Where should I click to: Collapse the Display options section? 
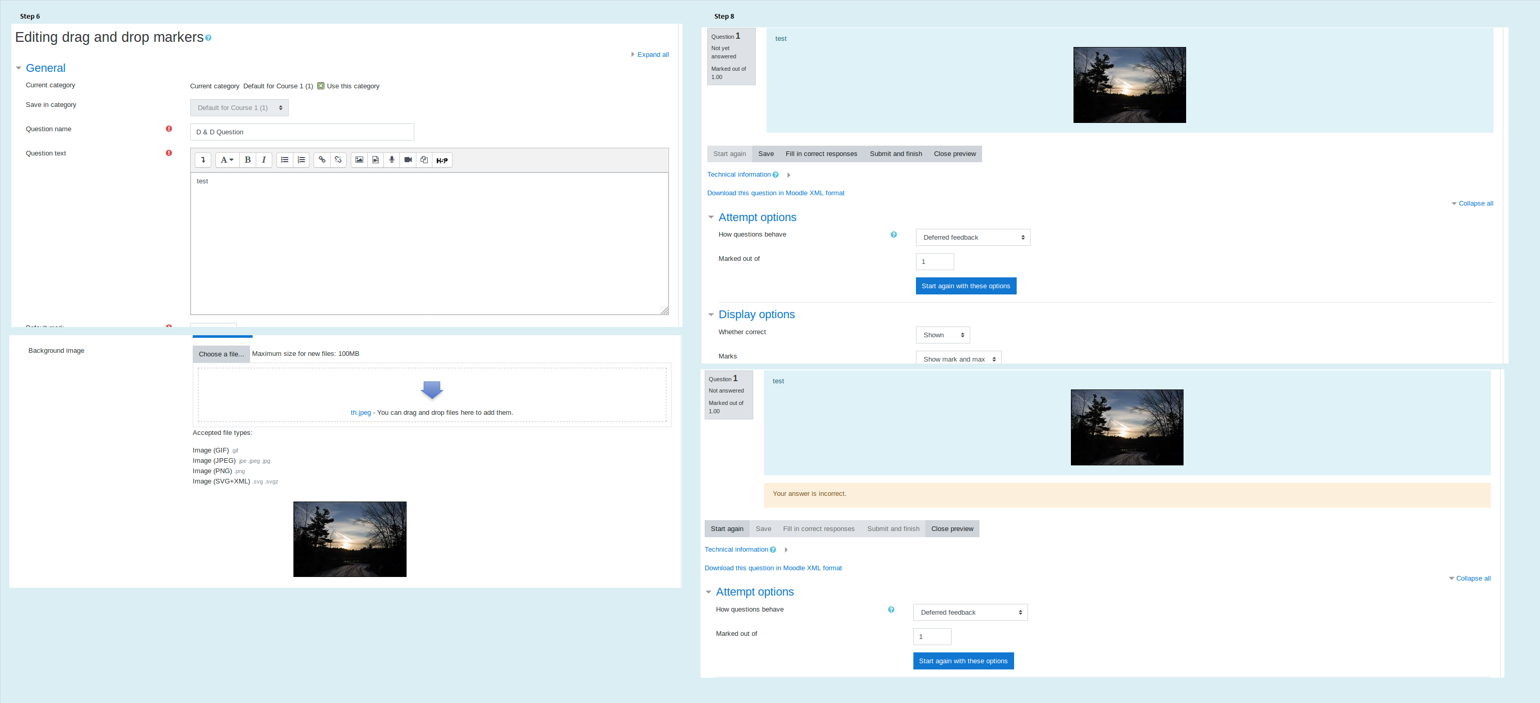711,315
